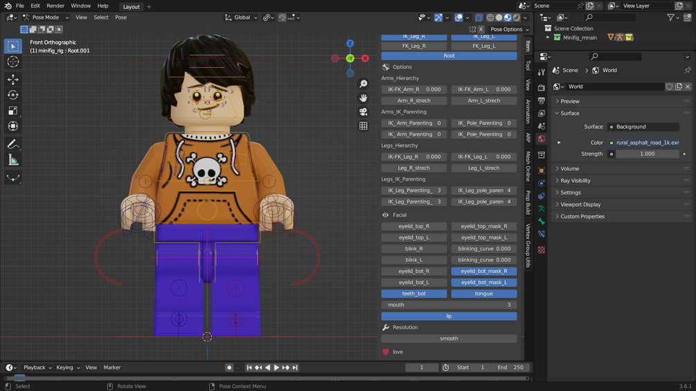Toggle auto keying record button

click(x=229, y=367)
